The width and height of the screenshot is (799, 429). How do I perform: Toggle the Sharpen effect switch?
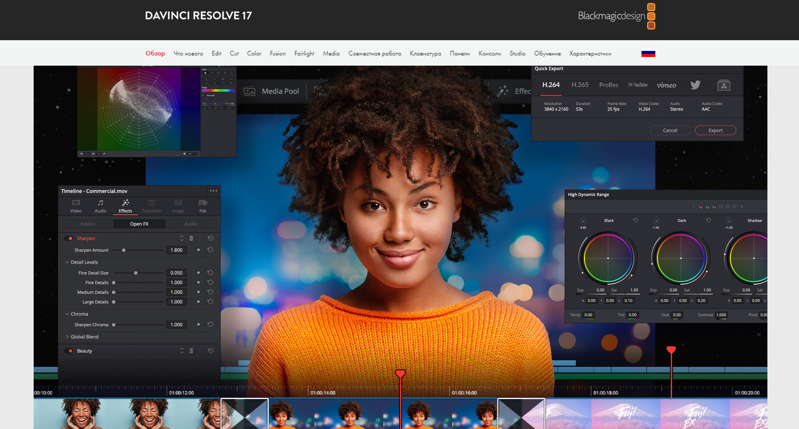[x=69, y=238]
